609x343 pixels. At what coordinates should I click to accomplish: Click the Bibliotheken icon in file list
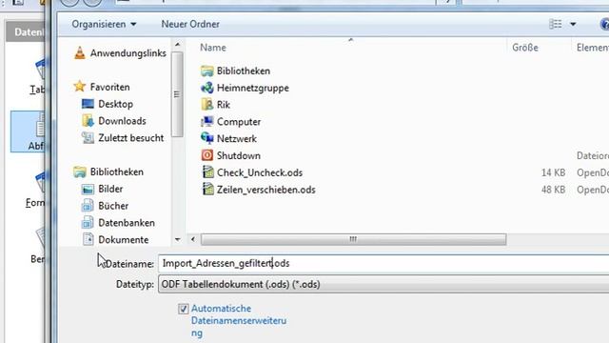click(x=207, y=71)
